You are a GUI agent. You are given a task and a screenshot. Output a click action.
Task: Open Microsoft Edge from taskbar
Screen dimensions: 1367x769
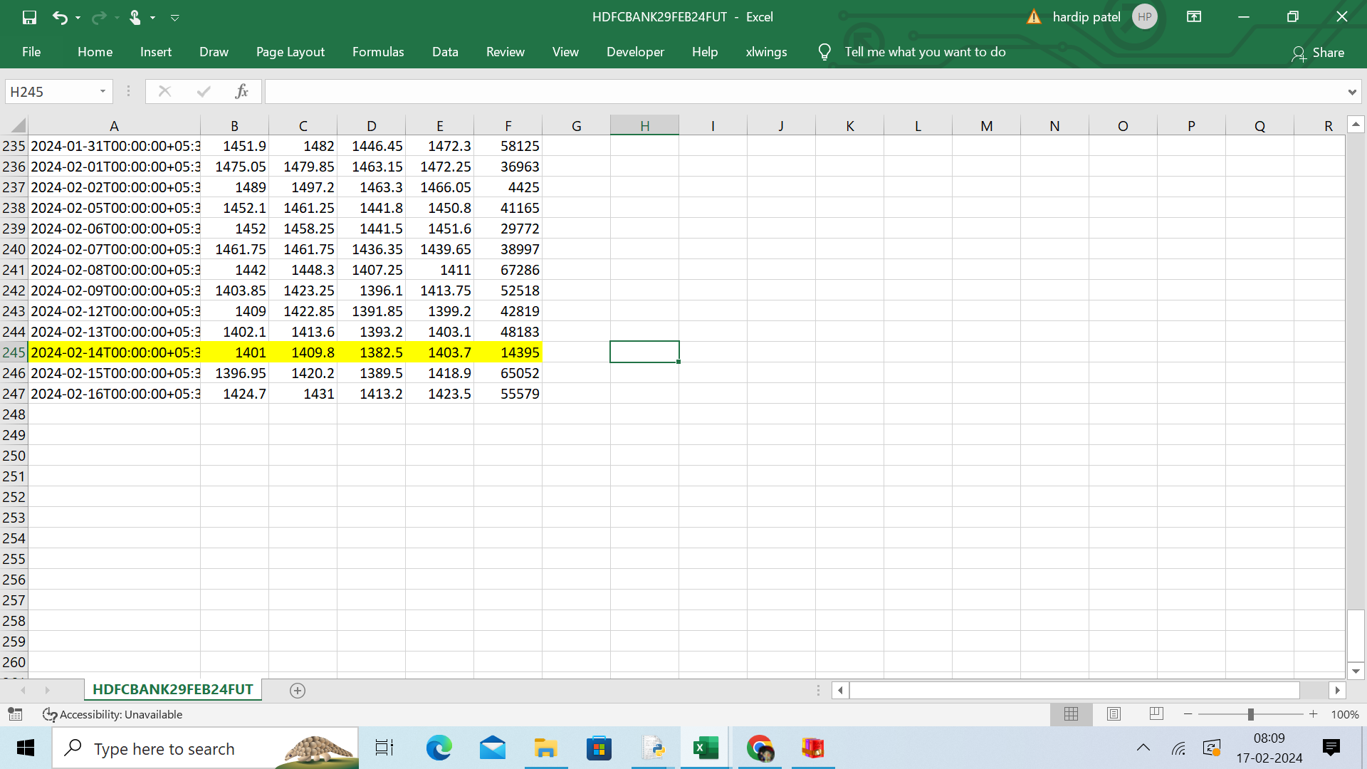(439, 748)
